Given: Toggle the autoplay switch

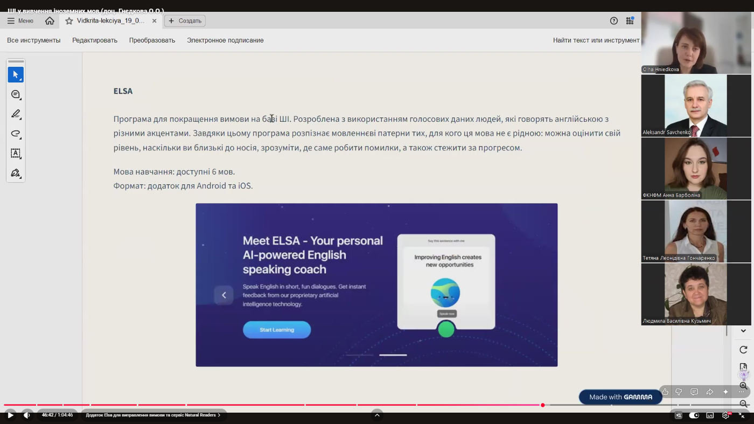Looking at the screenshot, I should pos(694,415).
